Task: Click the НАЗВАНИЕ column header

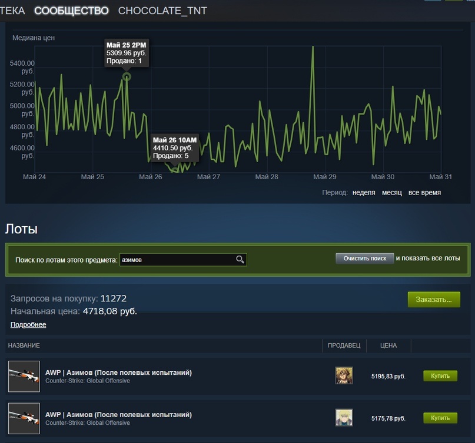Action: tap(24, 345)
